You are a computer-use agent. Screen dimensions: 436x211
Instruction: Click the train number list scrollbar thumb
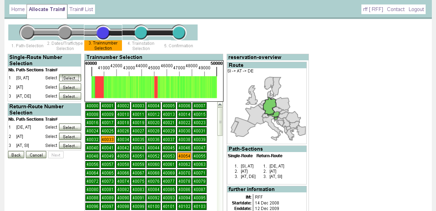point(220,121)
